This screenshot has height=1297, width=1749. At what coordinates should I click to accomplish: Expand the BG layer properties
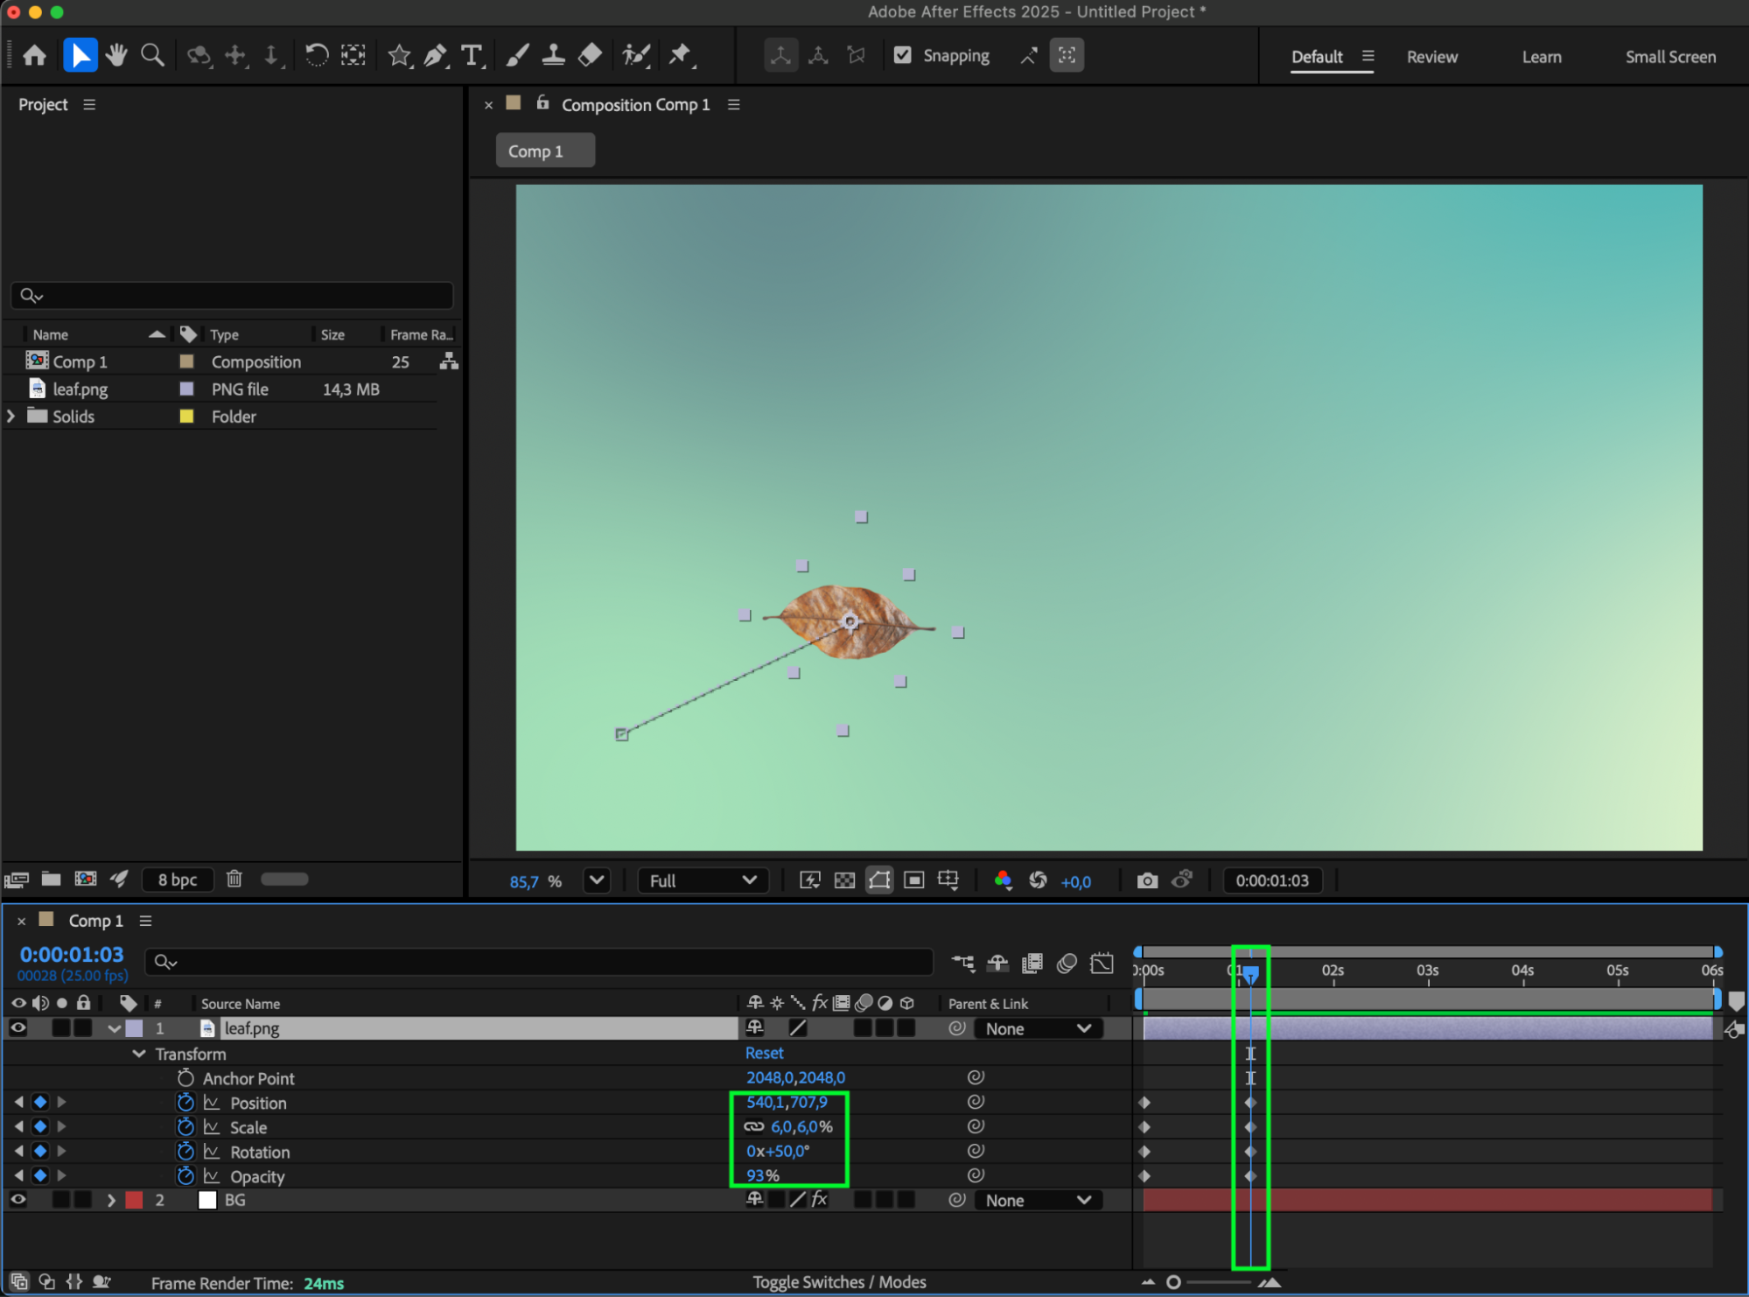pyautogui.click(x=111, y=1200)
